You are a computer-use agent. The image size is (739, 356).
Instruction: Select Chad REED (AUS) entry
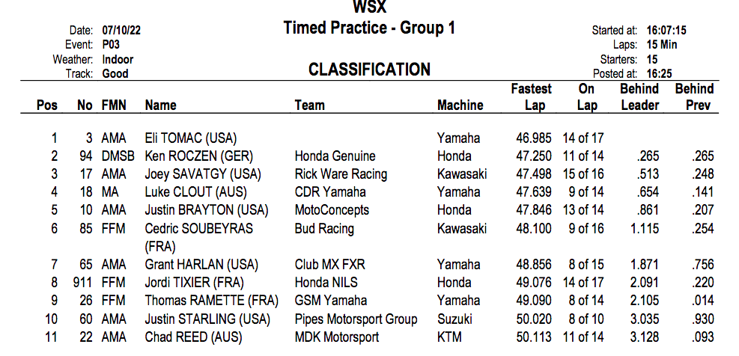tap(194, 337)
